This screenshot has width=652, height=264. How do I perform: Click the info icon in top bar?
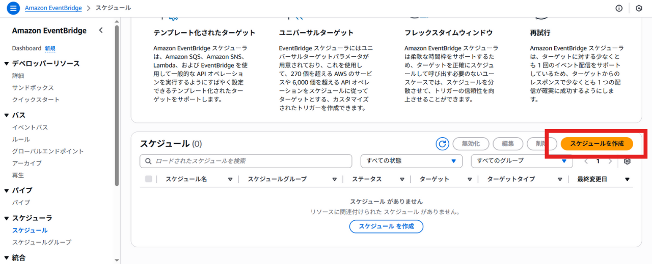tap(619, 8)
